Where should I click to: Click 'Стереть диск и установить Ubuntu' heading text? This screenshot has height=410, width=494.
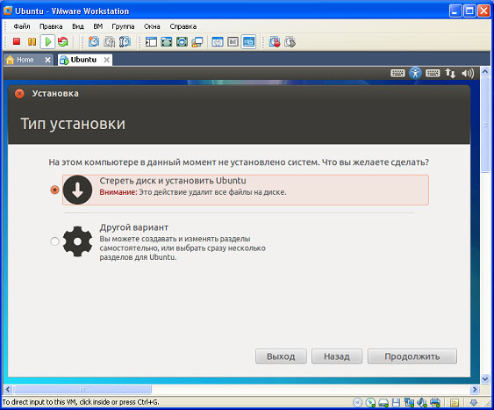(173, 181)
